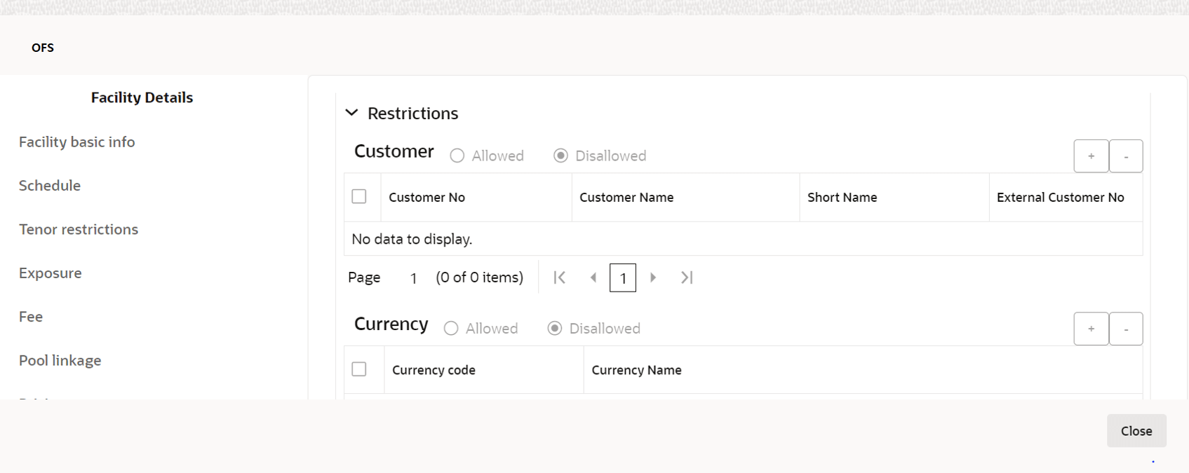Open Facility basic info section
This screenshot has width=1189, height=473.
coord(77,142)
